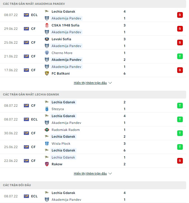Click the green T badge for Cherno More match

[180, 56]
